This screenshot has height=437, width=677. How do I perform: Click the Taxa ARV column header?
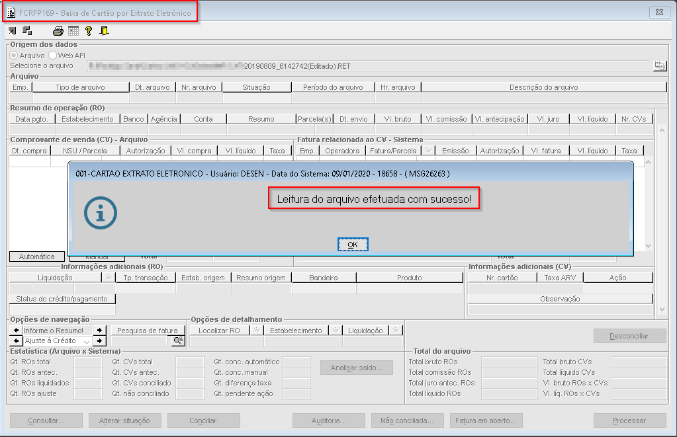tap(560, 278)
